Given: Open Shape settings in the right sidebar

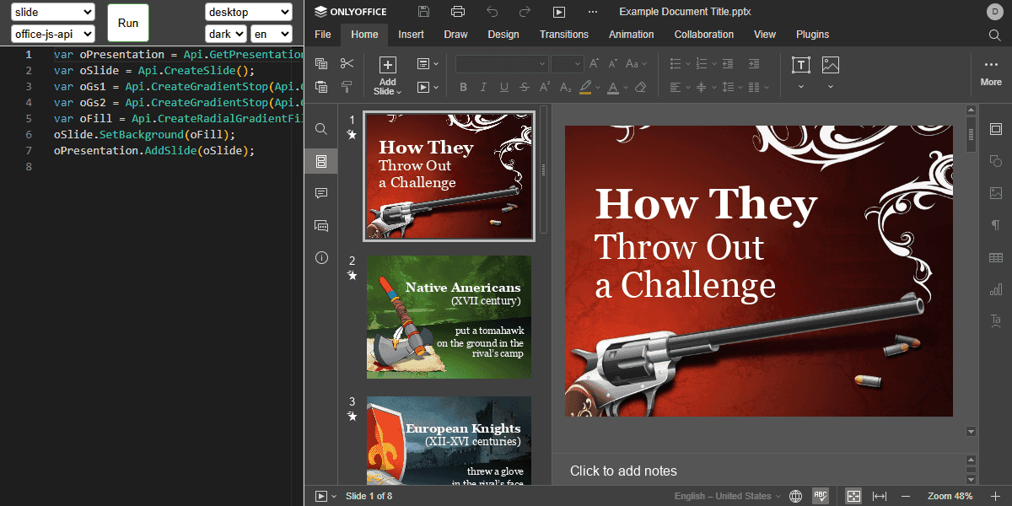Looking at the screenshot, I should tap(996, 161).
